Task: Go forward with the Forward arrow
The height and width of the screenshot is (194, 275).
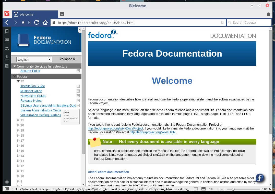Action: (x=16, y=22)
